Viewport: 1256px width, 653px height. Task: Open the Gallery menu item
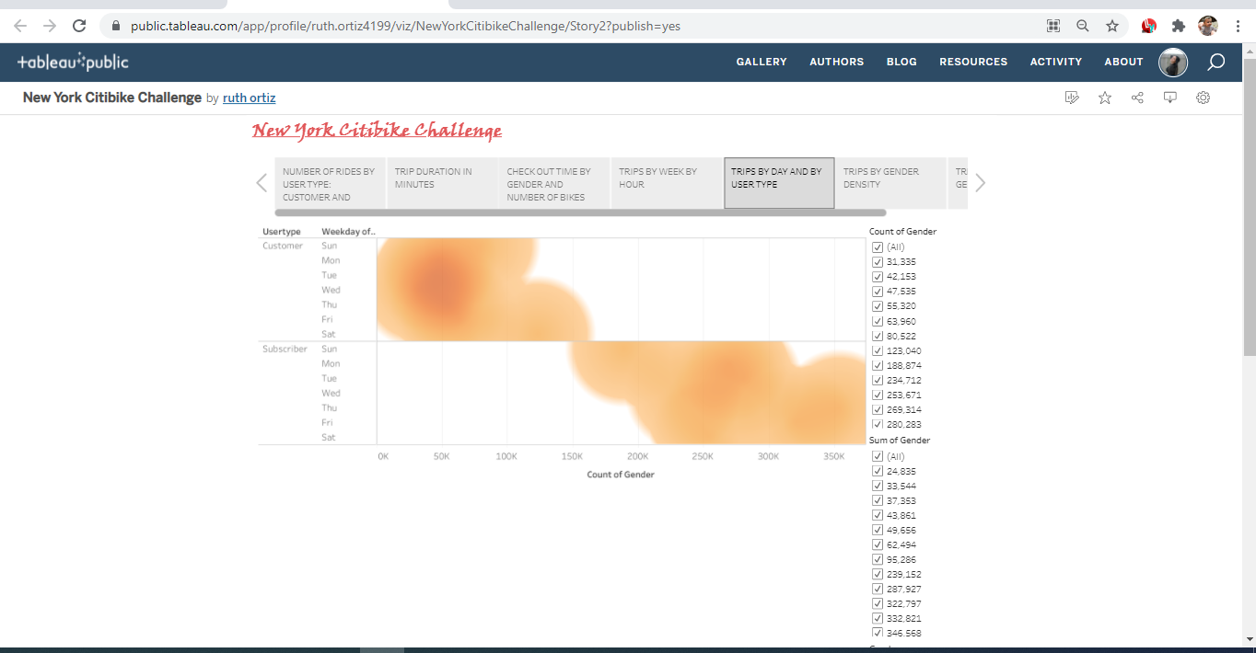762,62
